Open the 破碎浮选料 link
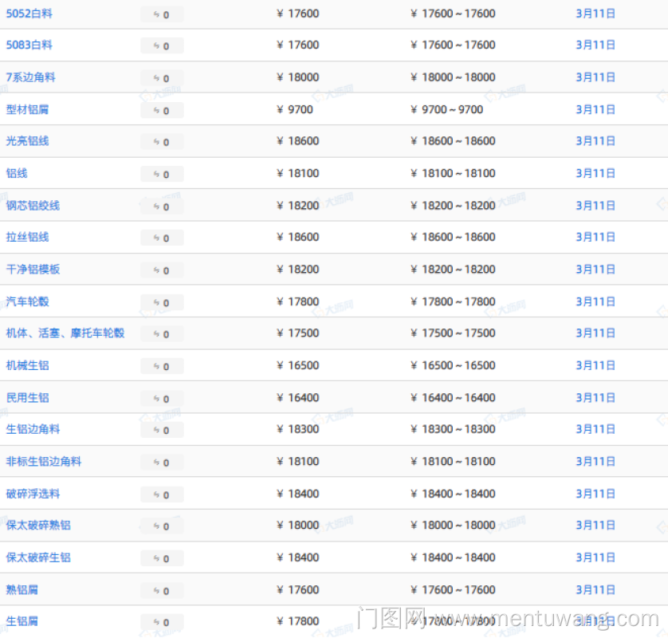 (33, 494)
